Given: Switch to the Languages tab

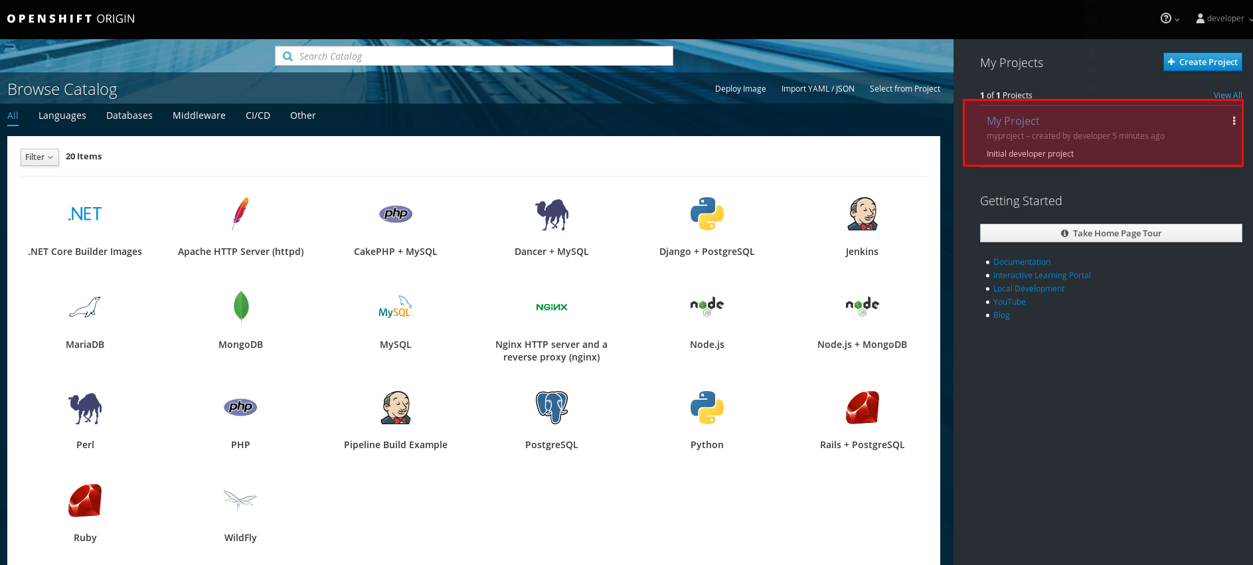Looking at the screenshot, I should (x=62, y=116).
